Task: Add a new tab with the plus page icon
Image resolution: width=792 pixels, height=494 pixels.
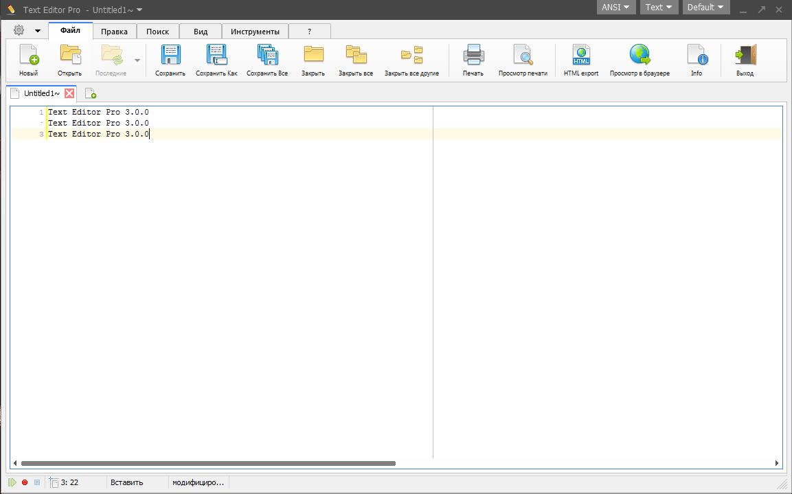Action: (x=91, y=93)
